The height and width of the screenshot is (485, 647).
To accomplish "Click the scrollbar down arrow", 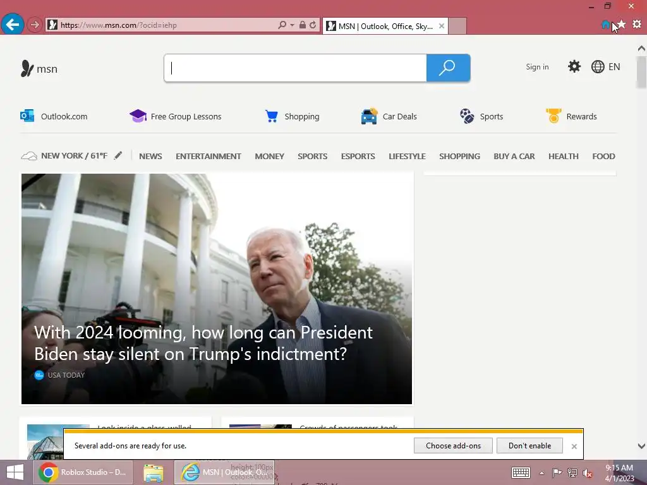I will [641, 446].
